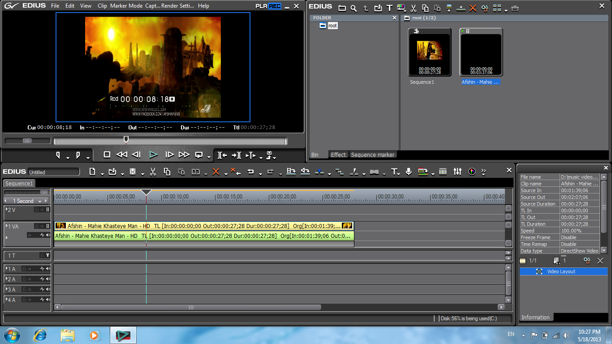Viewport: 612px width, 344px height.
Task: Click the Search magnifier in Bin toolbar
Action: coord(354,8)
